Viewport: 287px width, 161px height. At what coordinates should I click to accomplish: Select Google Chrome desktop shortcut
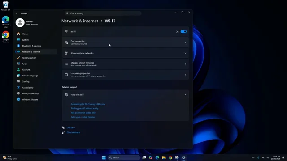coord(6,37)
